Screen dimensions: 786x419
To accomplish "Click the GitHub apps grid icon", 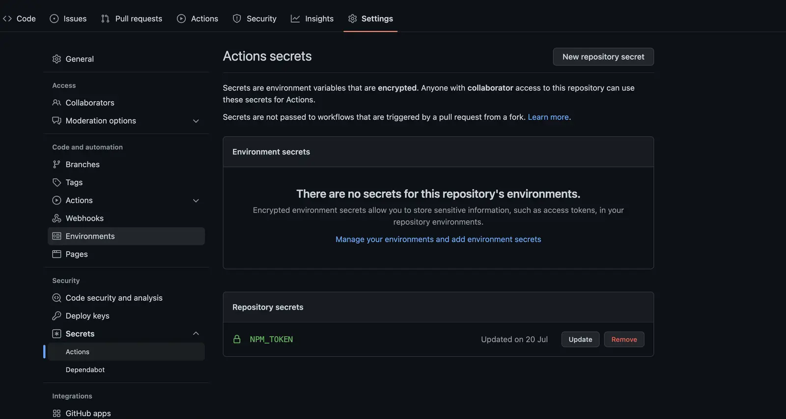I will point(56,414).
